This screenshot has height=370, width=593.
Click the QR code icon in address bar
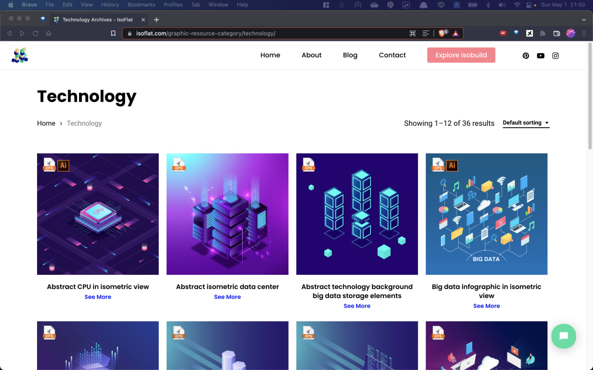click(413, 34)
